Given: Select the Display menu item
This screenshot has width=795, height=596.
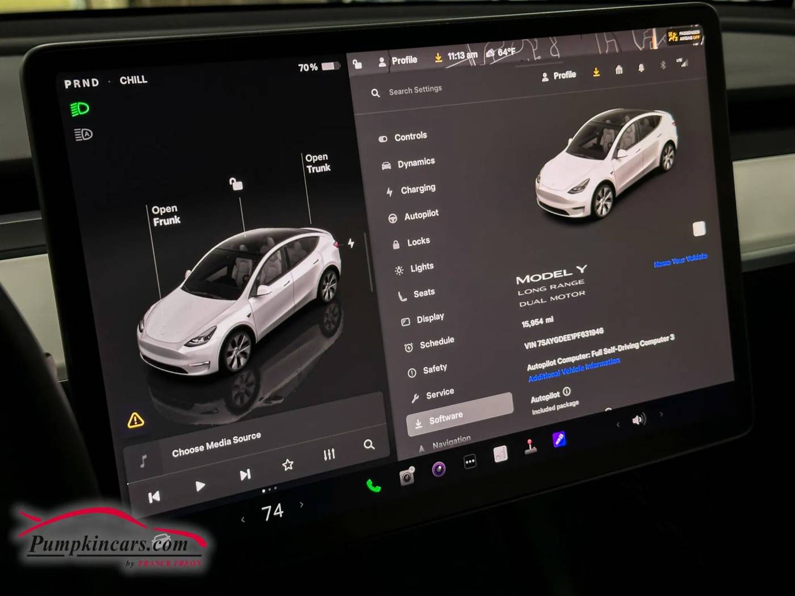Looking at the screenshot, I should click(x=423, y=319).
